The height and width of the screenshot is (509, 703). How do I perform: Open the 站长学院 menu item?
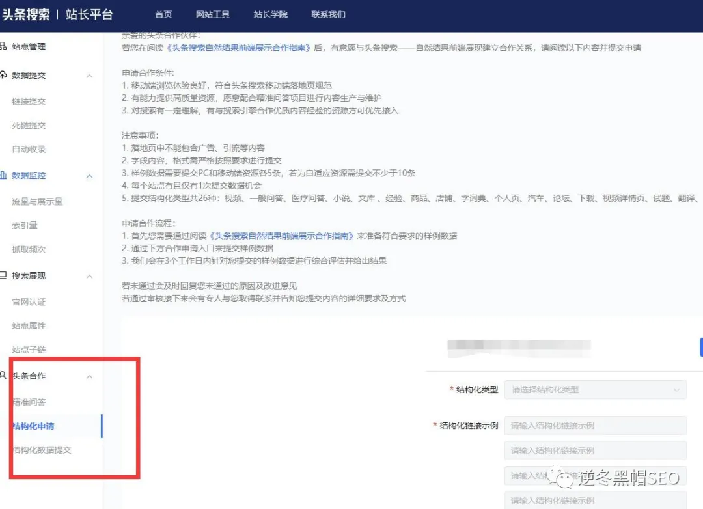click(270, 14)
